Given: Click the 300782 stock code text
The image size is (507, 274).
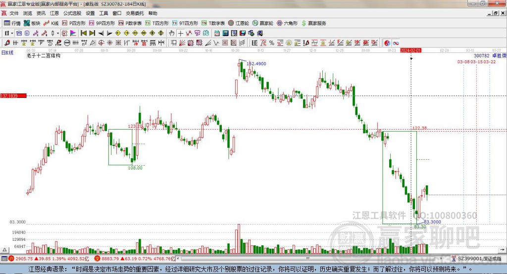Looking at the screenshot, I should point(481,55).
